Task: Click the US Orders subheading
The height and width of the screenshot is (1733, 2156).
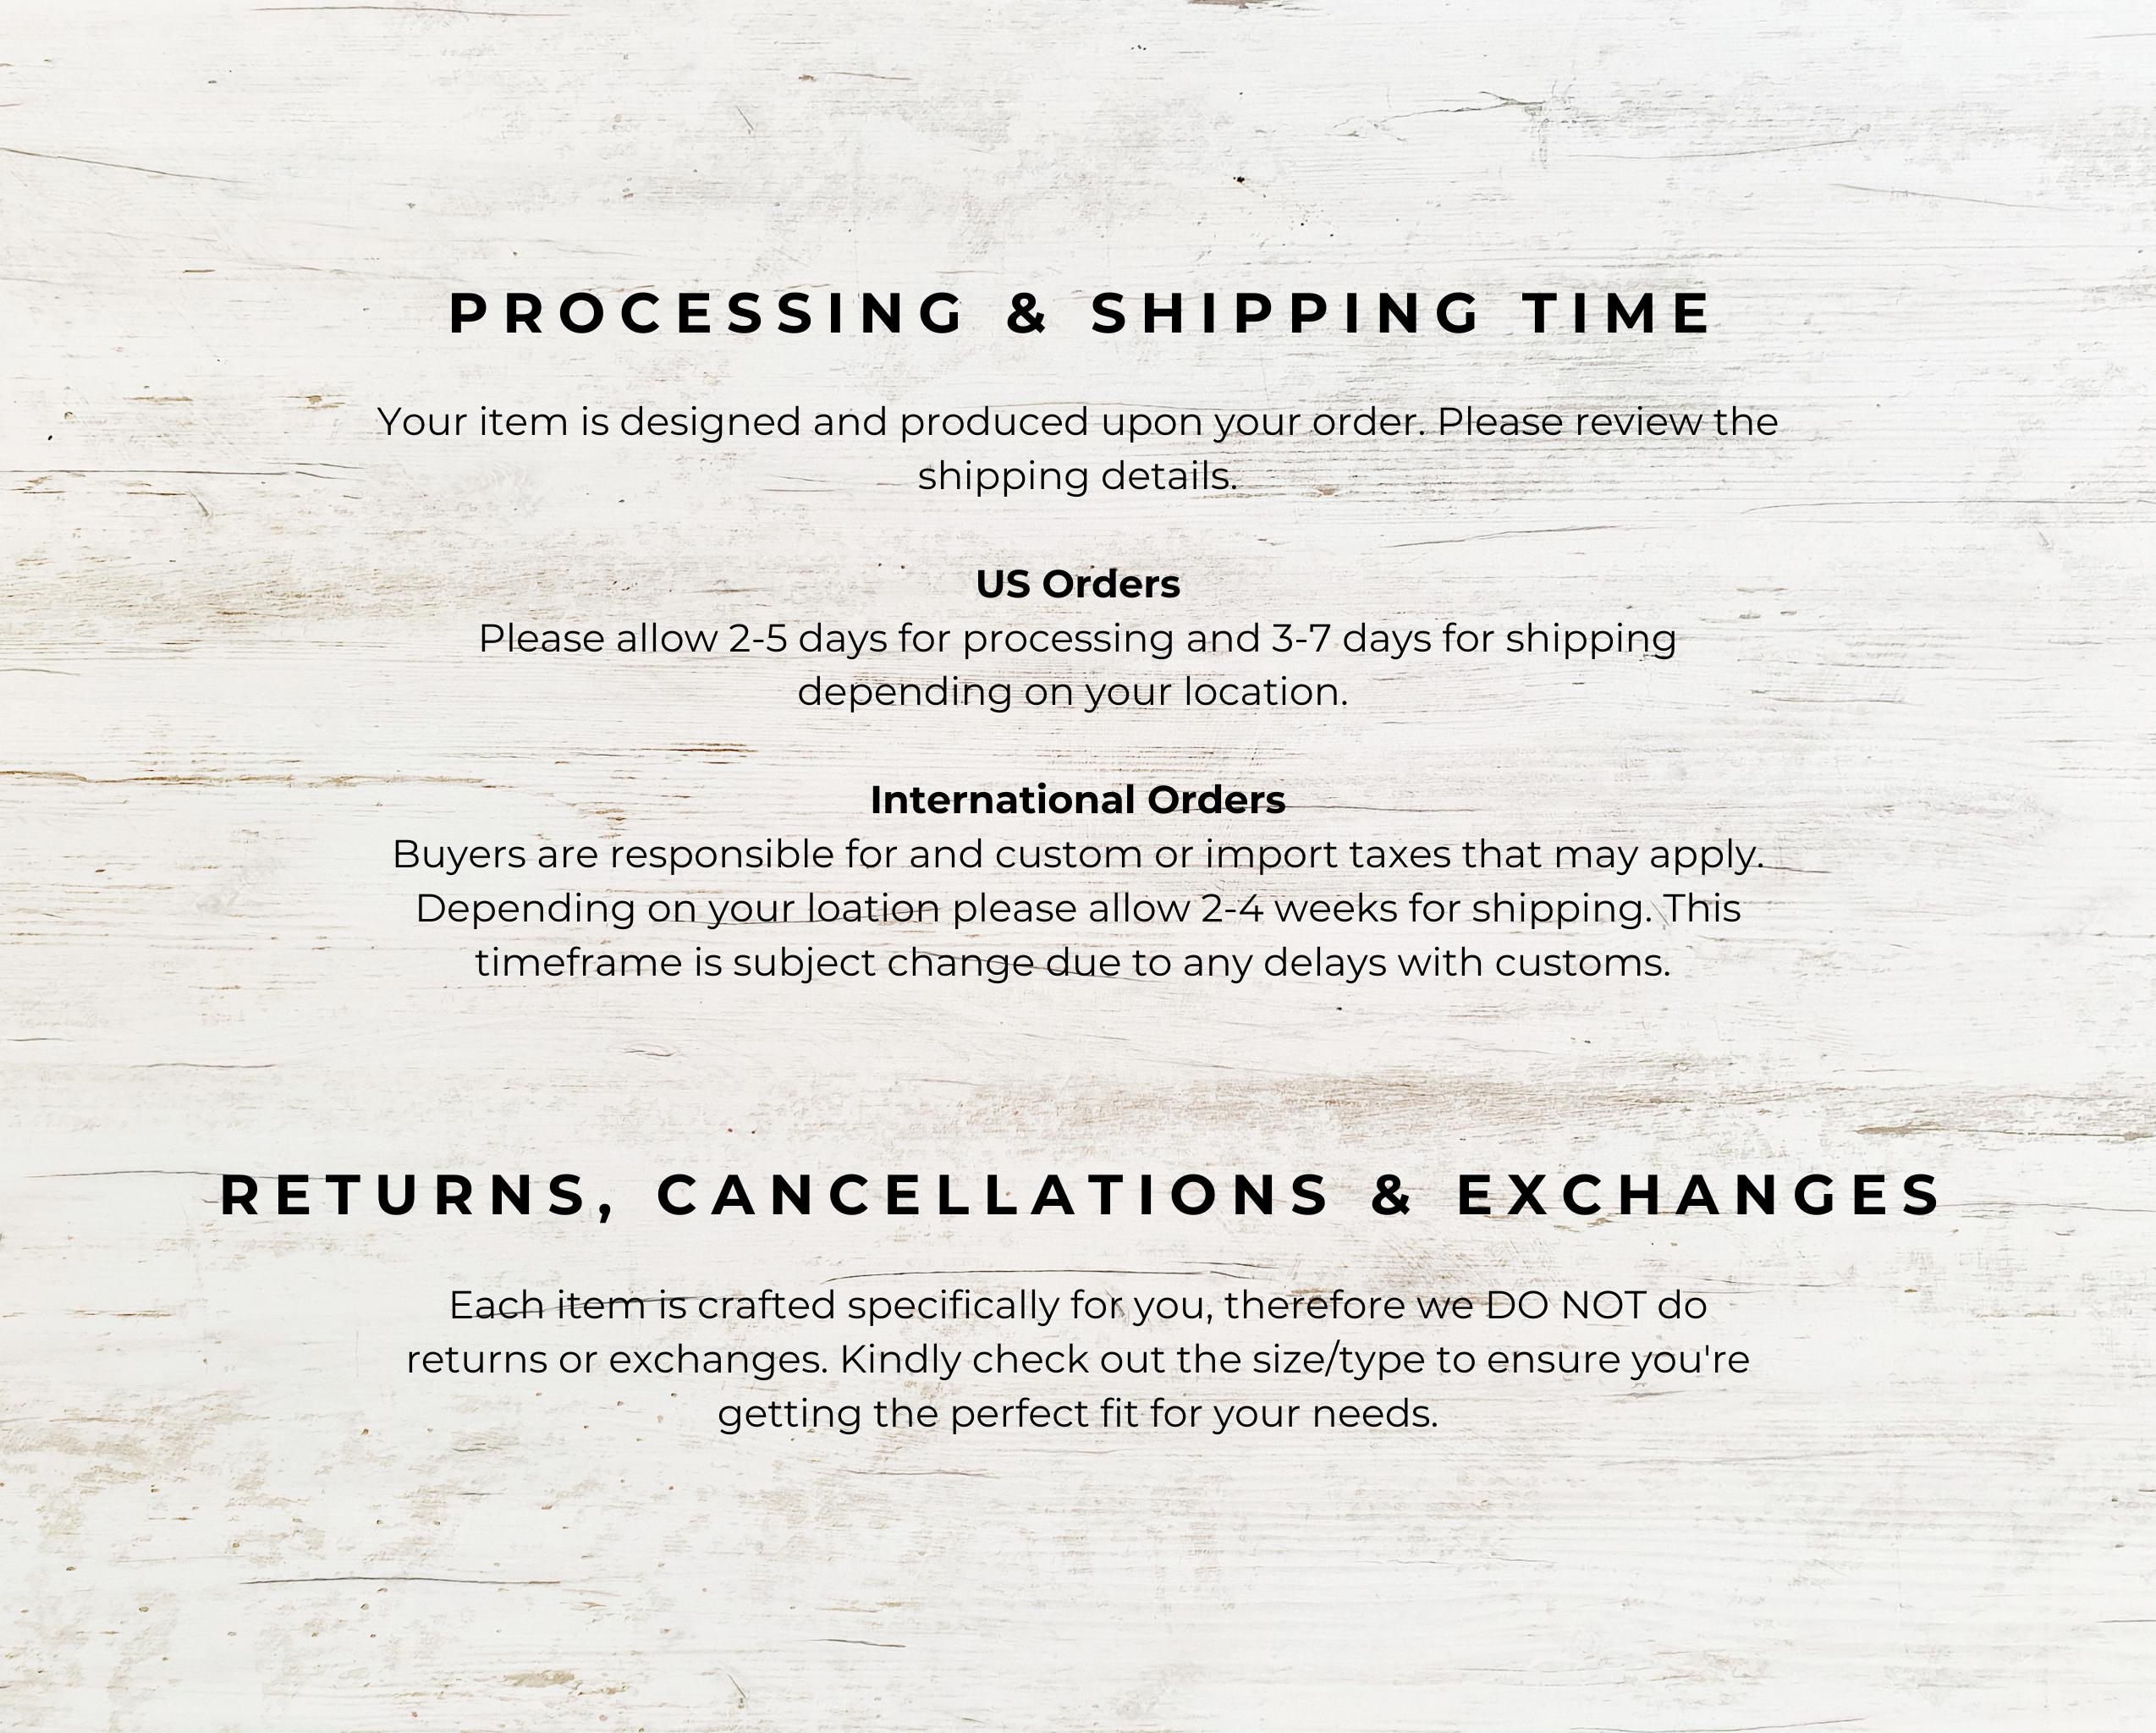Action: (1078, 584)
